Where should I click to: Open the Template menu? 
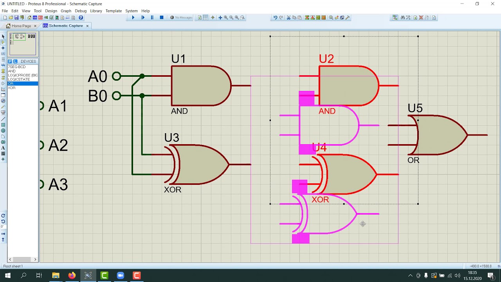tap(114, 11)
